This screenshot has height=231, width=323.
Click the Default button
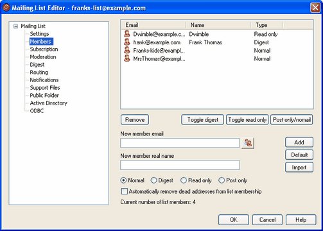coord(299,155)
